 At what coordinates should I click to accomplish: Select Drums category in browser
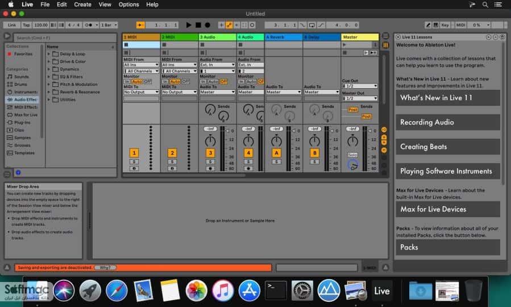point(20,84)
